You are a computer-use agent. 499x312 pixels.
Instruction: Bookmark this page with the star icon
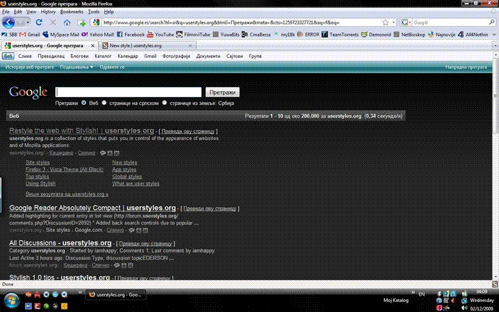click(x=385, y=22)
